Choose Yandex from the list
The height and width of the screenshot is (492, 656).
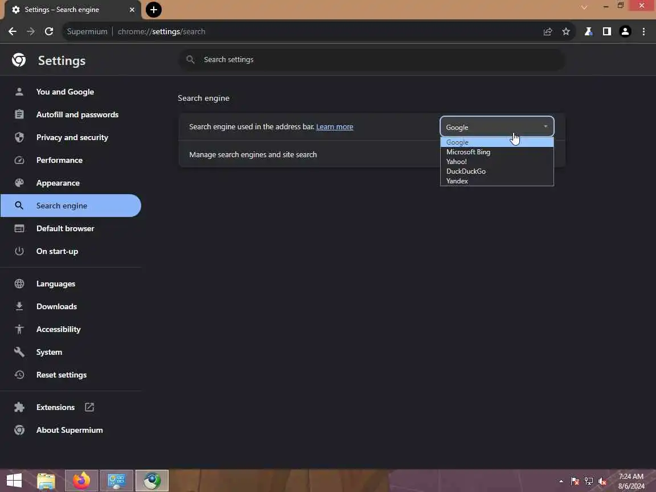point(497,181)
